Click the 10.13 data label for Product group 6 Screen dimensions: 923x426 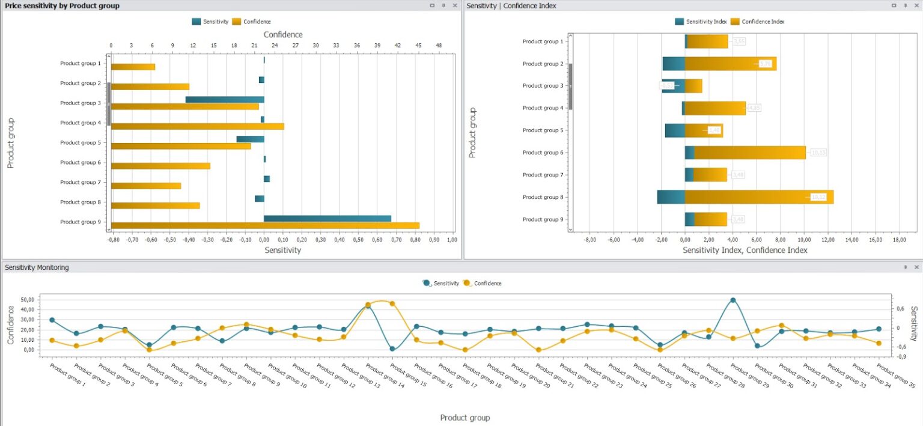click(819, 152)
